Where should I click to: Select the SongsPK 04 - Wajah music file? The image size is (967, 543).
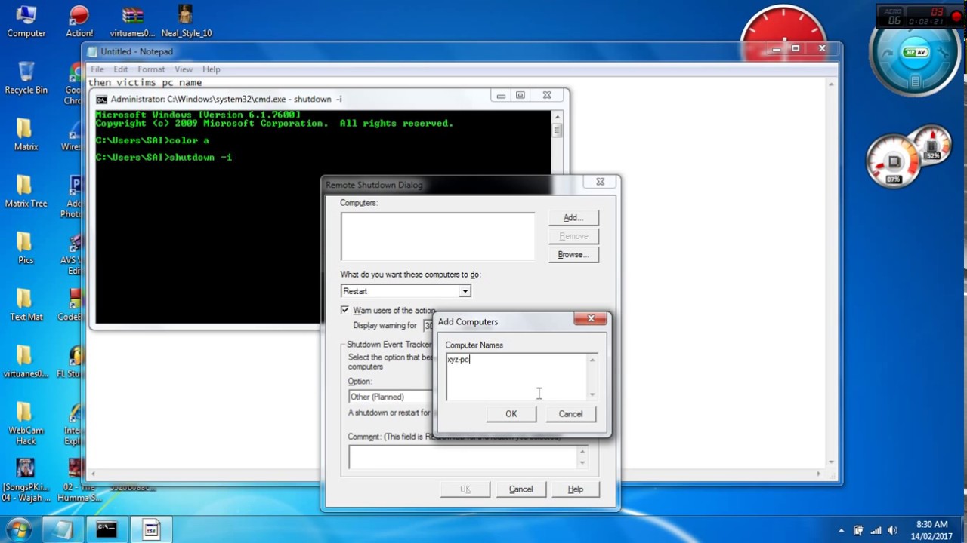coord(26,480)
